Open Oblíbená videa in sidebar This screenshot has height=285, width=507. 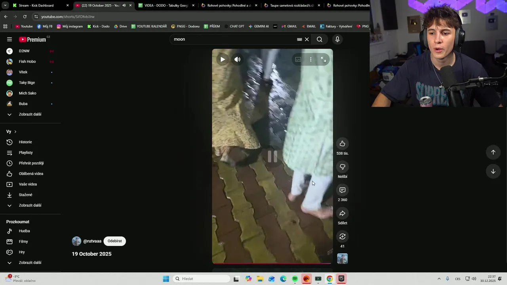click(30, 174)
